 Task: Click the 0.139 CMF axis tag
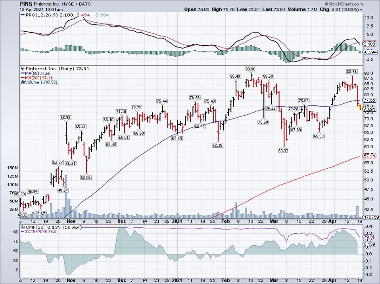coord(369,244)
